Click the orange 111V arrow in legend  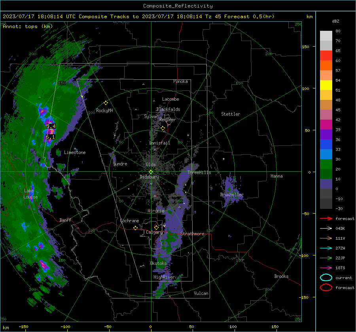pyautogui.click(x=326, y=238)
